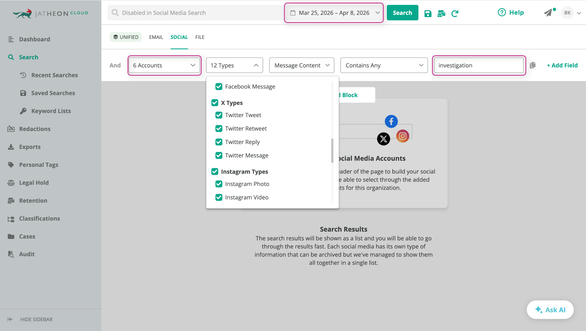Open Keyword Lists using the key icon

click(x=23, y=111)
